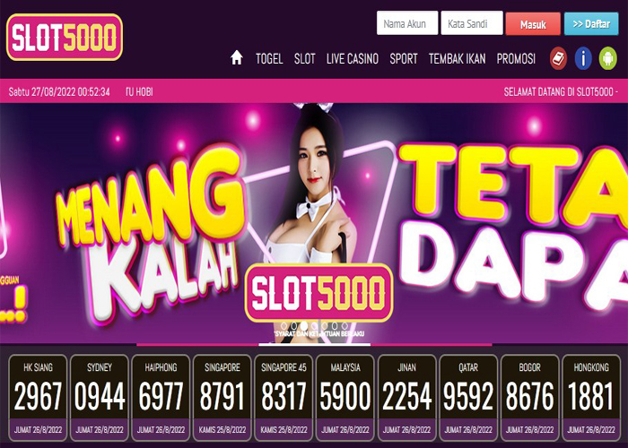Open the red book guide icon
This screenshot has width=628, height=448.
558,58
